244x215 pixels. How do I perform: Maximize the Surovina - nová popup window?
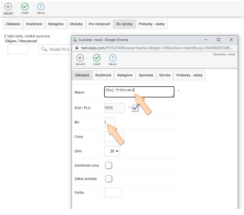(x=219, y=40)
